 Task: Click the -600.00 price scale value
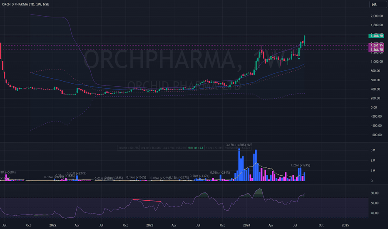(376, 135)
